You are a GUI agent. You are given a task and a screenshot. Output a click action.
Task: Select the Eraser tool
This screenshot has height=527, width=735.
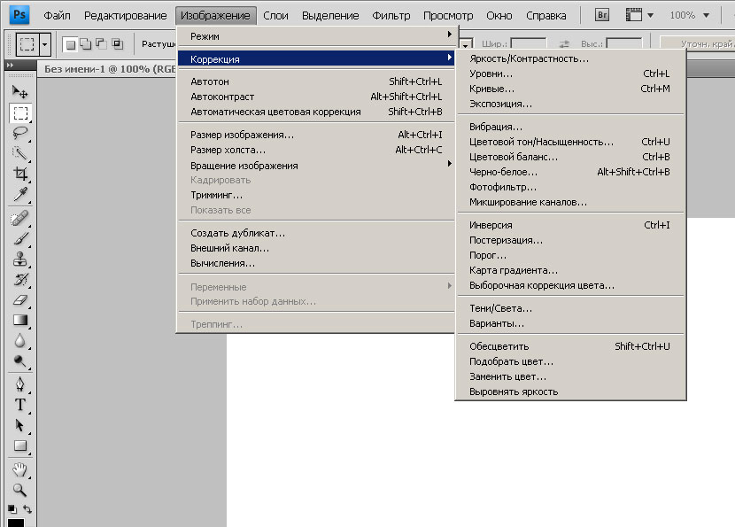(19, 299)
